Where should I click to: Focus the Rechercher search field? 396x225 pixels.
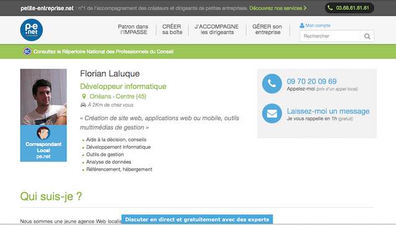[330, 37]
